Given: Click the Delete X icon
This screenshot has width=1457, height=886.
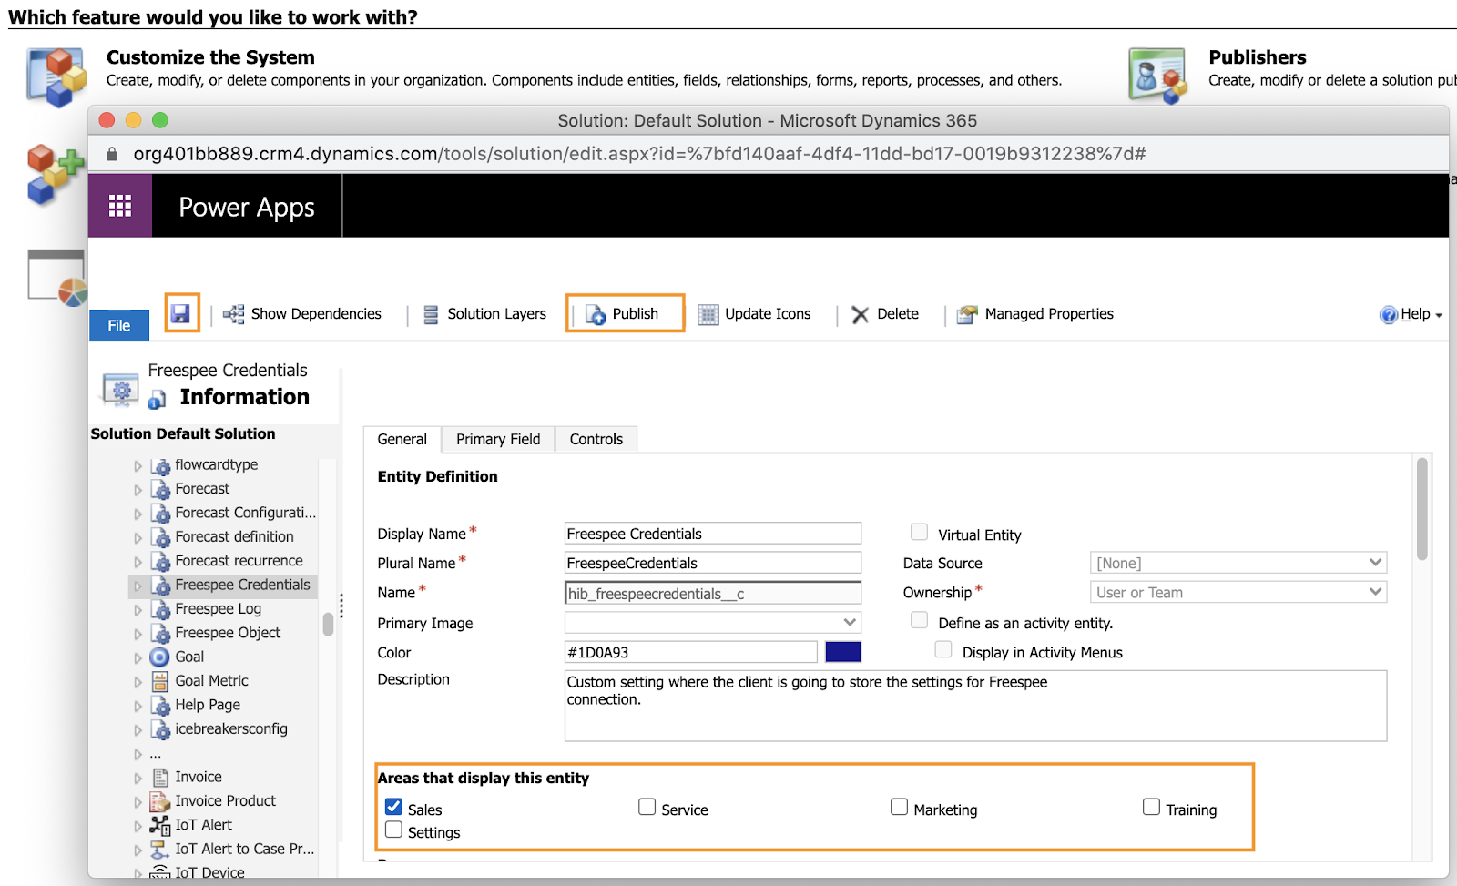Looking at the screenshot, I should point(860,314).
